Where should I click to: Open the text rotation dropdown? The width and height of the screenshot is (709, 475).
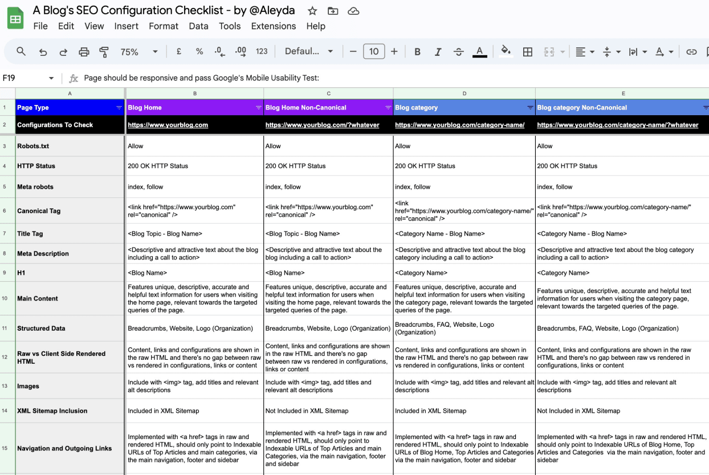click(x=664, y=52)
